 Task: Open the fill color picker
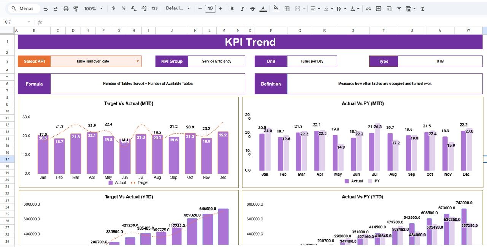(276, 8)
